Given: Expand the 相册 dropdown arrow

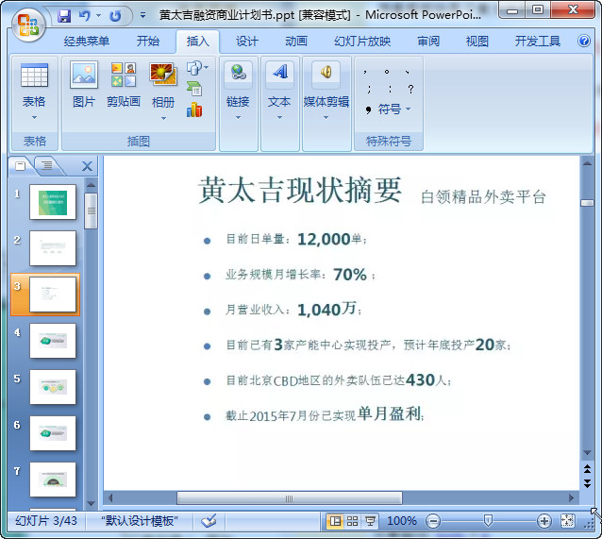Looking at the screenshot, I should point(163,118).
